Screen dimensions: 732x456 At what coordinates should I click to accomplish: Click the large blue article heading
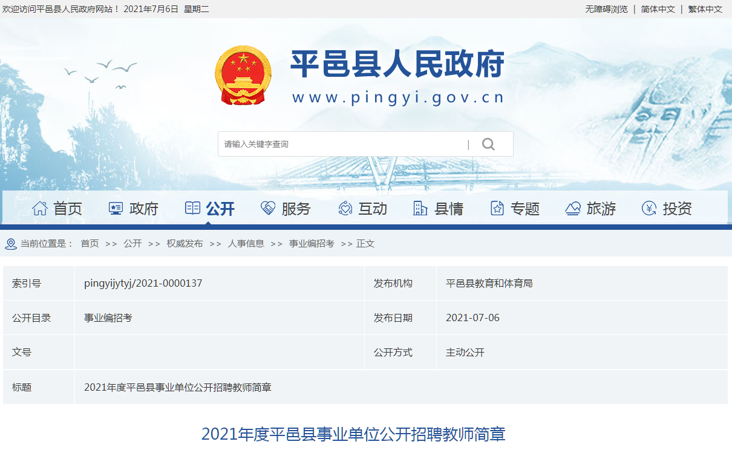353,434
